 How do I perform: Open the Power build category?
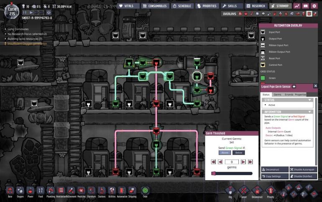tap(31, 191)
